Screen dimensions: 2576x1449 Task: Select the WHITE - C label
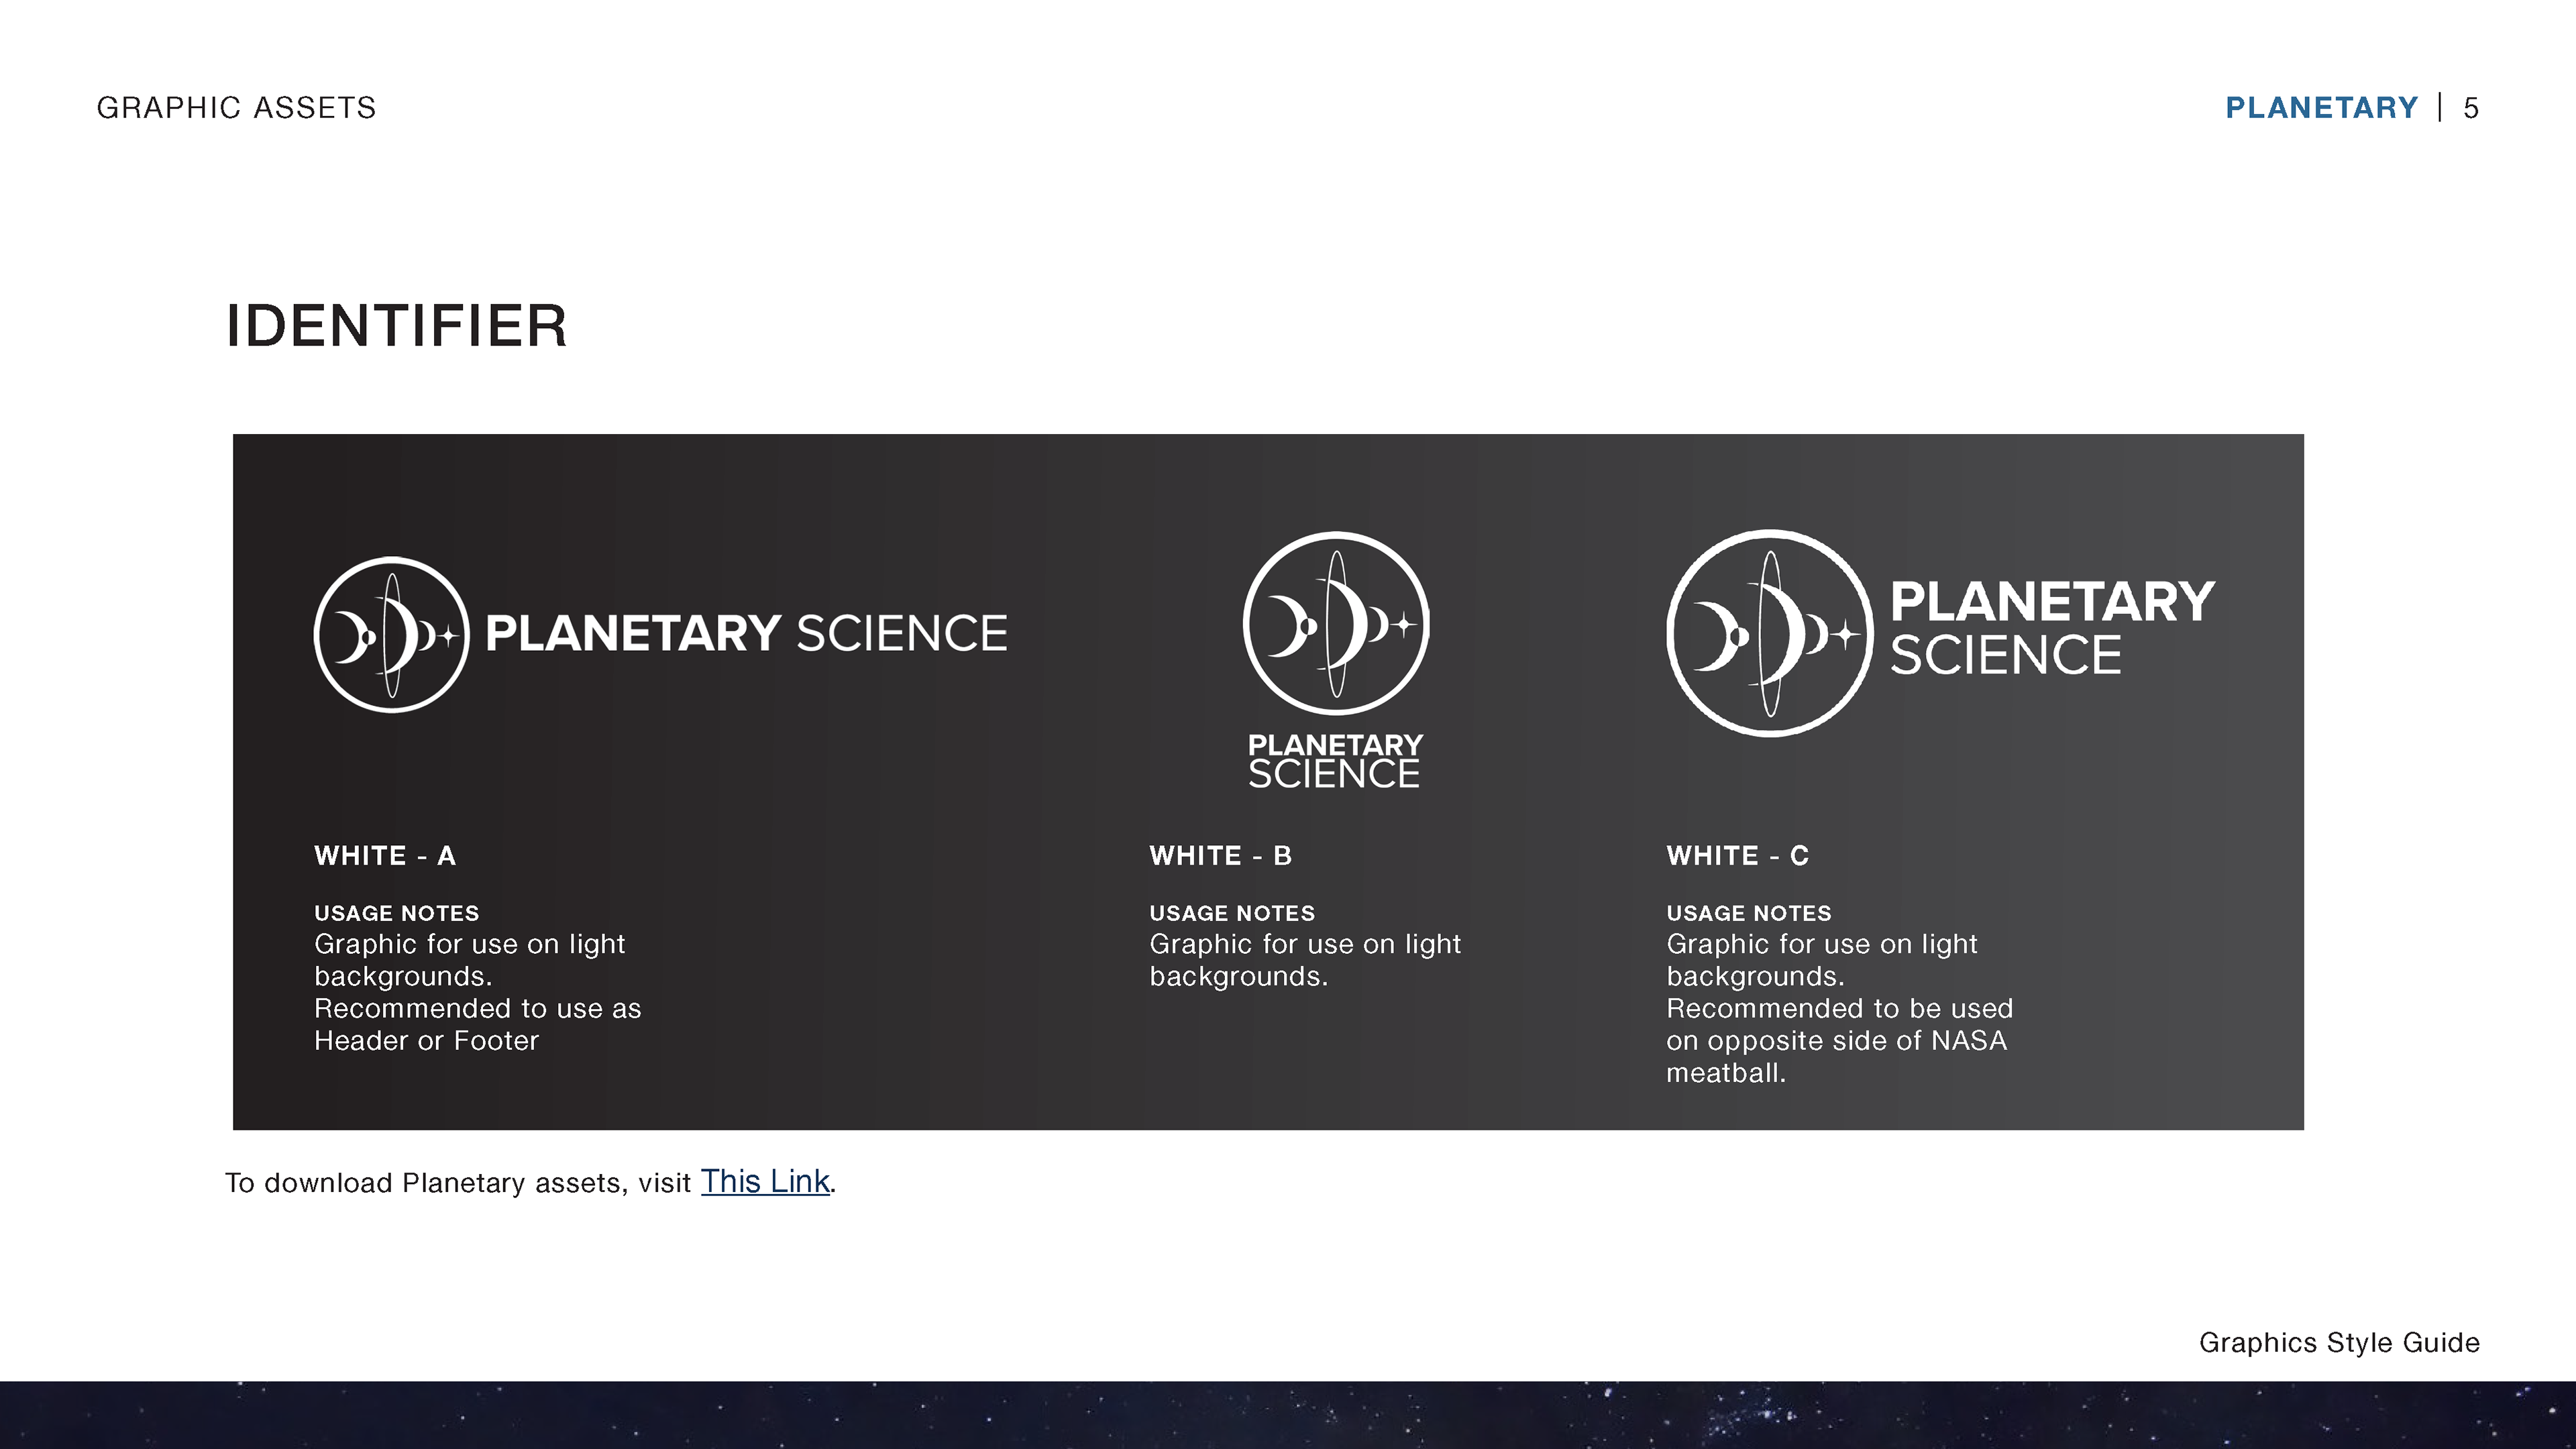[x=1738, y=856]
